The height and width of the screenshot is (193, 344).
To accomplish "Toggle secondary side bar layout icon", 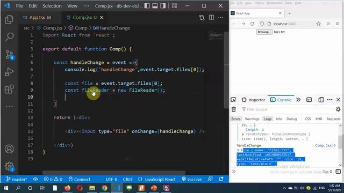I will (x=163, y=6).
